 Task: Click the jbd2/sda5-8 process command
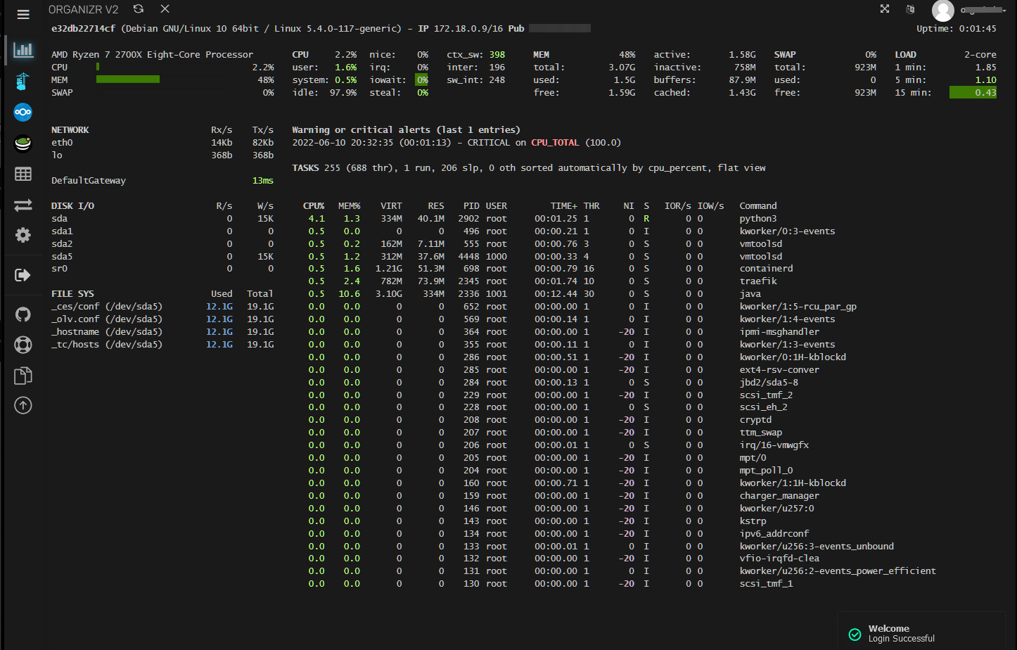769,383
